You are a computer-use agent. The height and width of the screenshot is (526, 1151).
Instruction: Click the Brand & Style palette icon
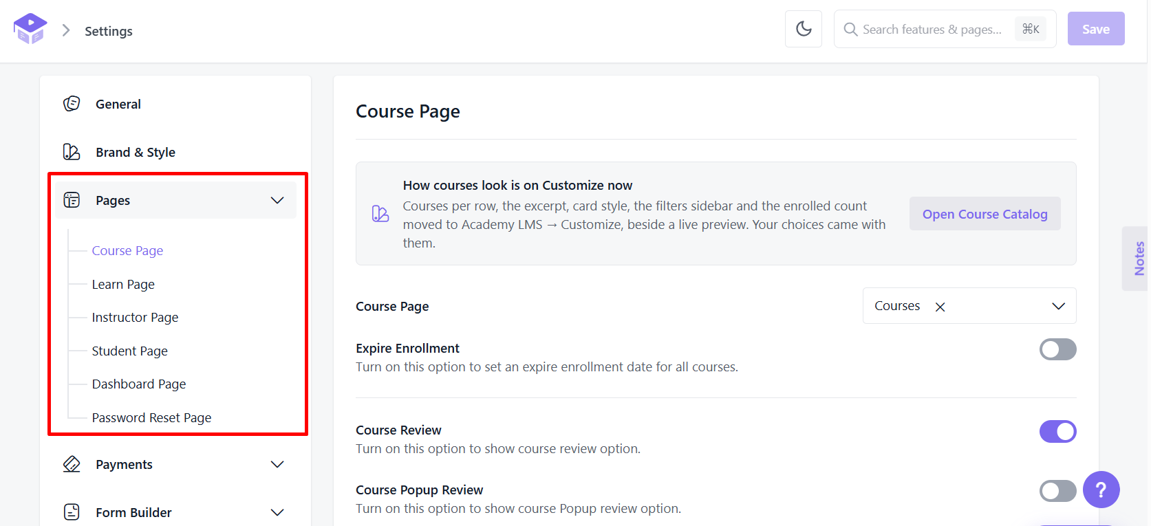pos(72,152)
